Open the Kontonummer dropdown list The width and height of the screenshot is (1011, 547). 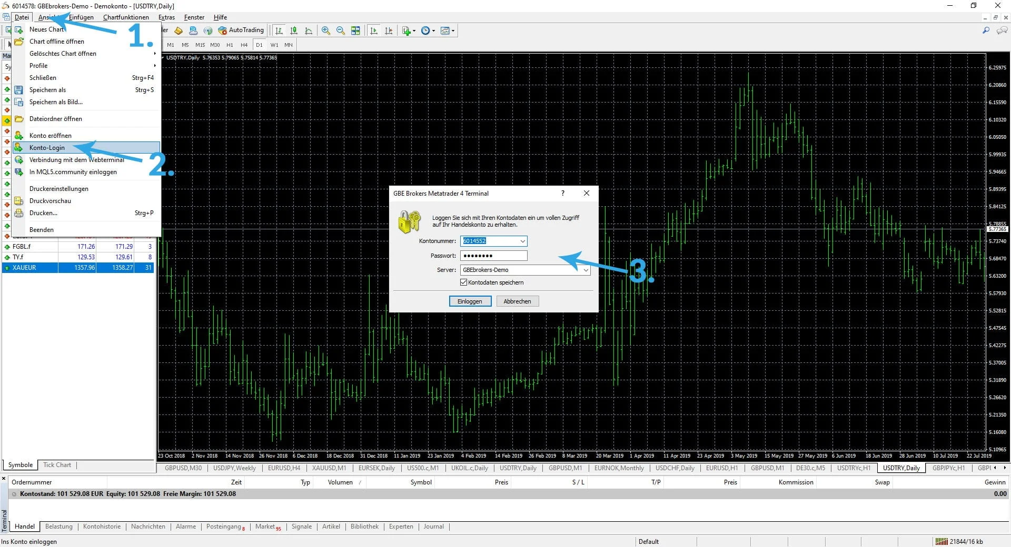(522, 241)
